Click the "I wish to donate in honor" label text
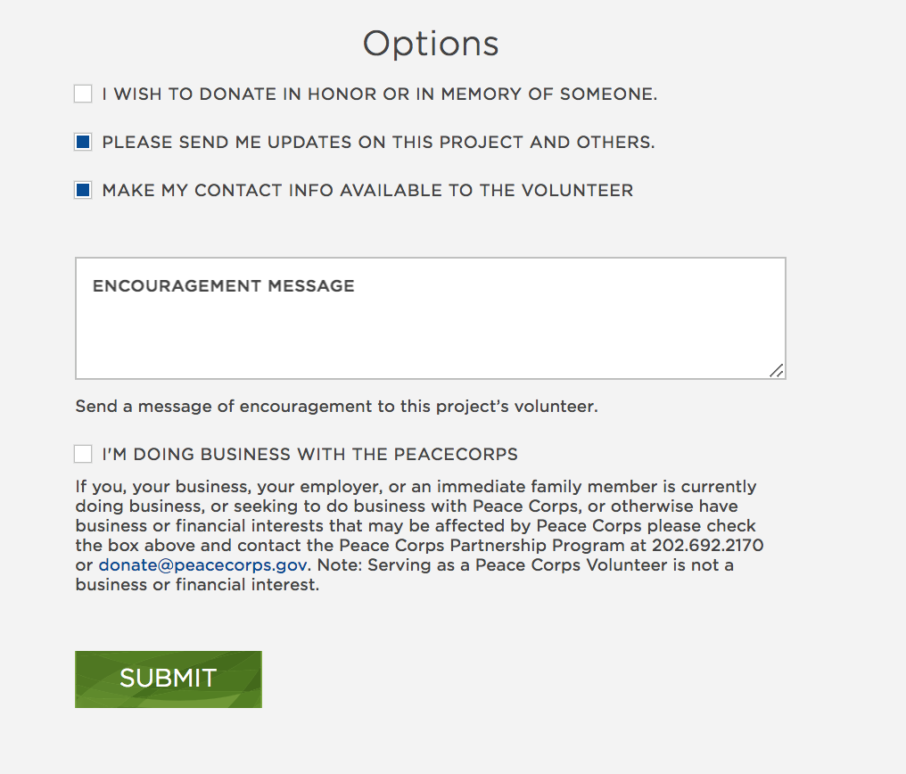906x774 pixels. (379, 94)
